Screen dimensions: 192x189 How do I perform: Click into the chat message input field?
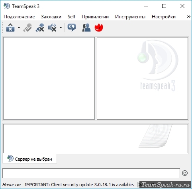point(91,173)
